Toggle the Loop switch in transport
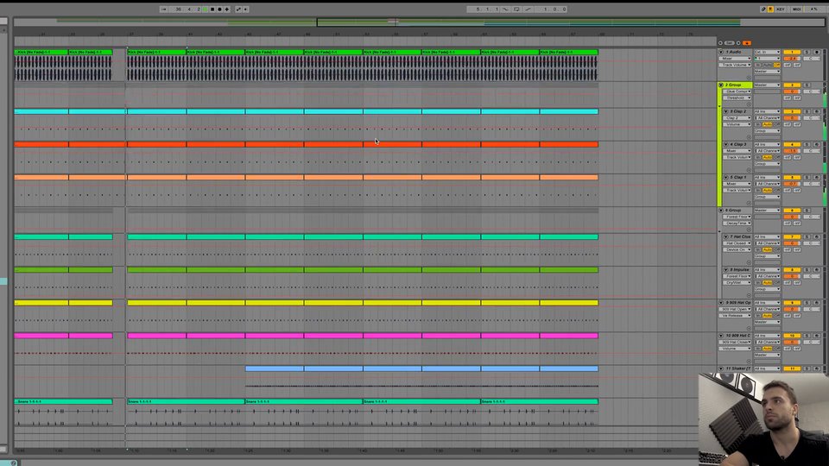The height and width of the screenshot is (466, 829). 516,9
